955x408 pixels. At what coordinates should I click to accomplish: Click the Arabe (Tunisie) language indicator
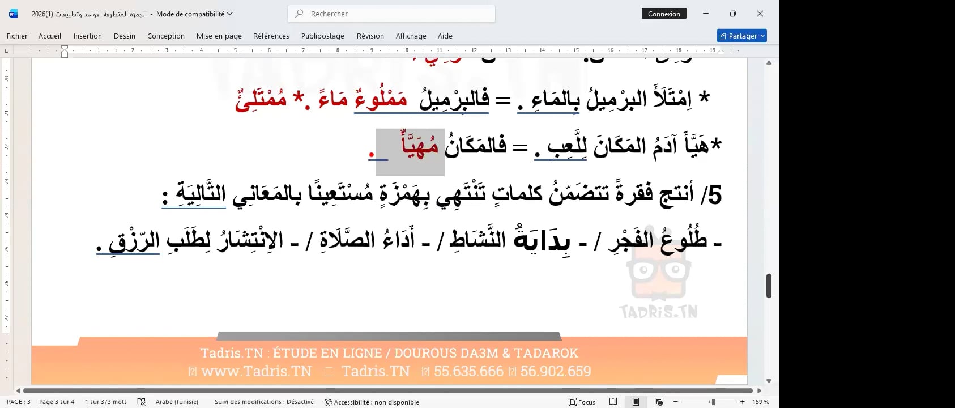click(177, 402)
